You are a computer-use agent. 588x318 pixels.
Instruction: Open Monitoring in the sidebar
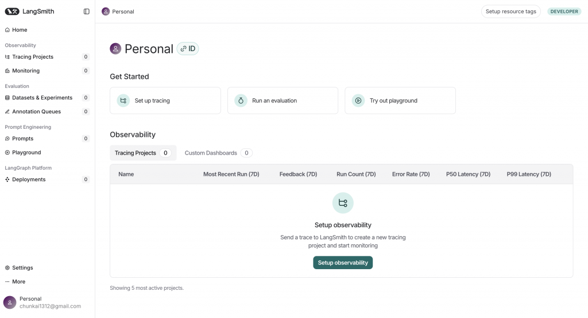47,71
